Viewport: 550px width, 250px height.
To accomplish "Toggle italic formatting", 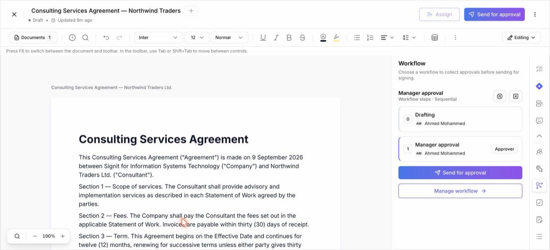I will point(276,38).
